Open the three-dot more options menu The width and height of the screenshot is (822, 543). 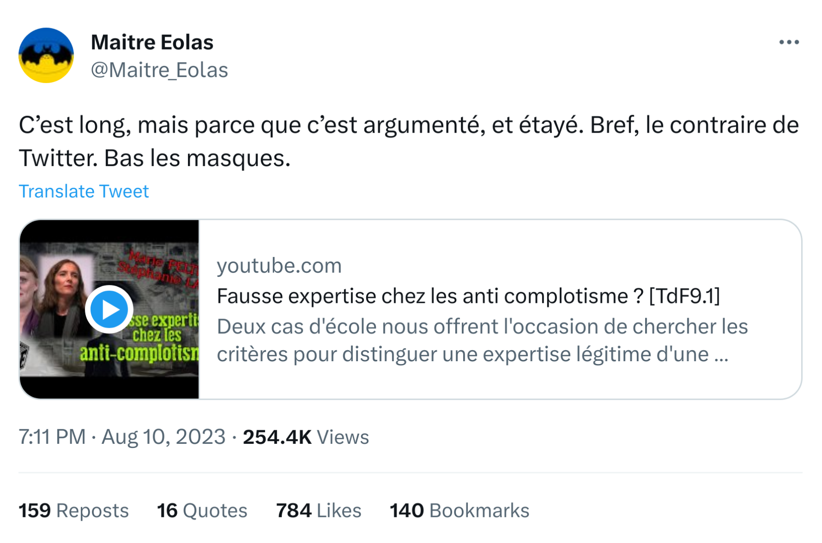[x=789, y=42]
